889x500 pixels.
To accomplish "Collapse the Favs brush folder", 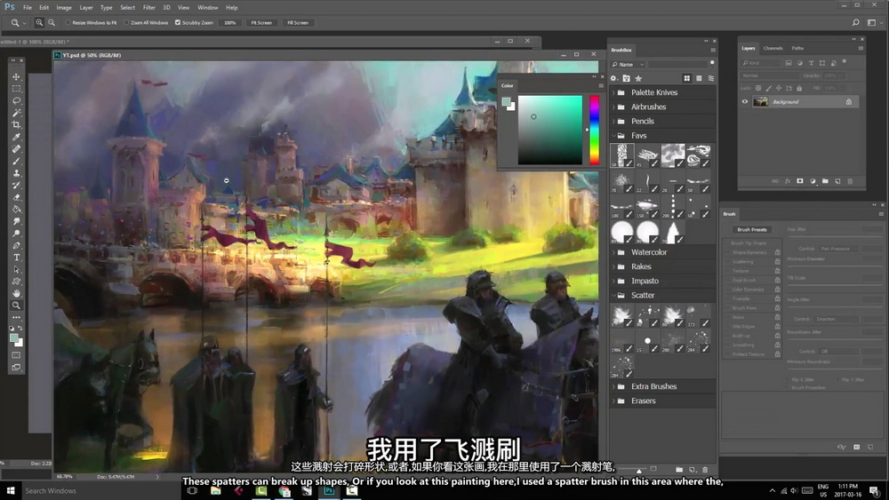I will click(x=613, y=135).
